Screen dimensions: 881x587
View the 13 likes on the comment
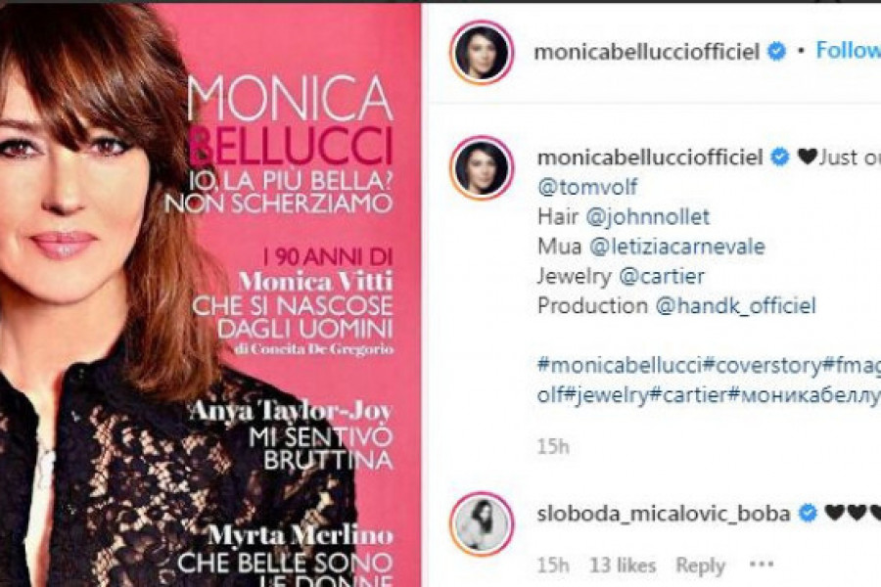pos(623,565)
